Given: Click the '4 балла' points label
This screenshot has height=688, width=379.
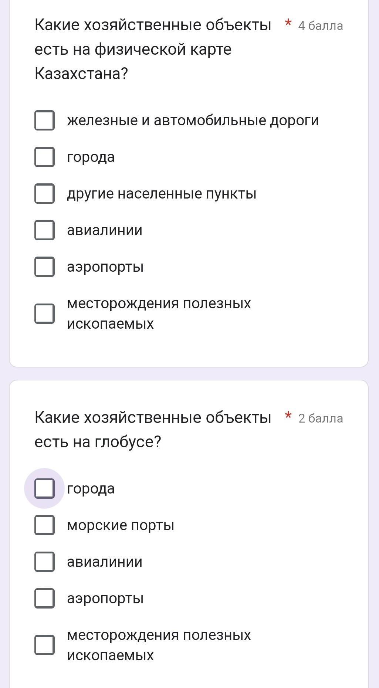Looking at the screenshot, I should coord(321,26).
